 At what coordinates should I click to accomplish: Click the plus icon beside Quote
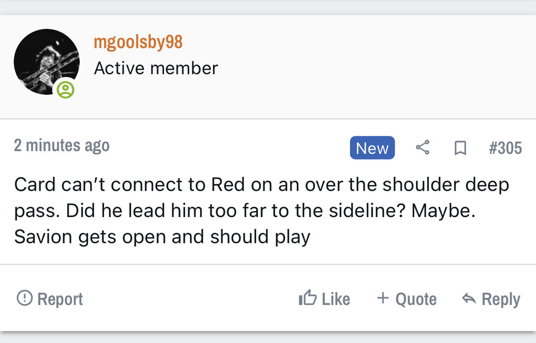383,298
